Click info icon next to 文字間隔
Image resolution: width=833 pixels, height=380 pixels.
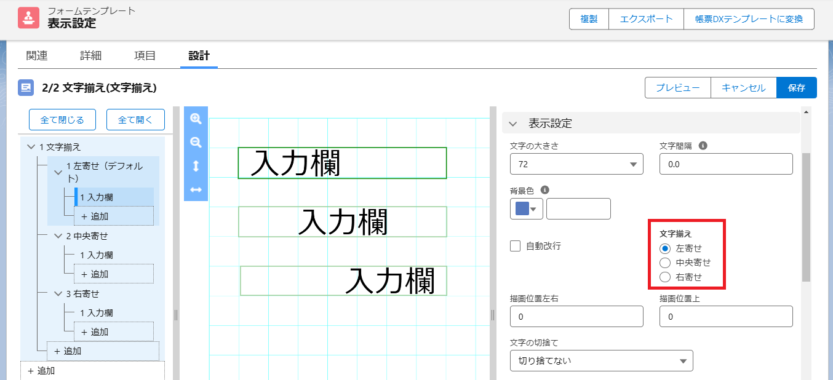point(703,146)
